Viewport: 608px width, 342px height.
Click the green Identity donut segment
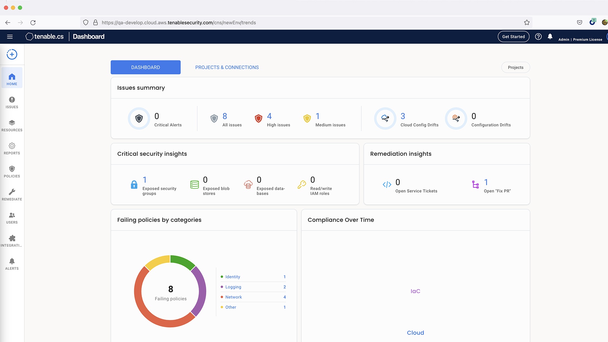pyautogui.click(x=183, y=262)
